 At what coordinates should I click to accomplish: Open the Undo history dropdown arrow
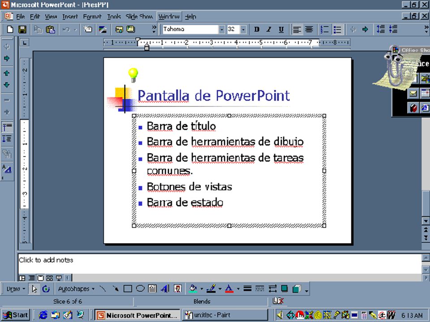[x=75, y=30]
